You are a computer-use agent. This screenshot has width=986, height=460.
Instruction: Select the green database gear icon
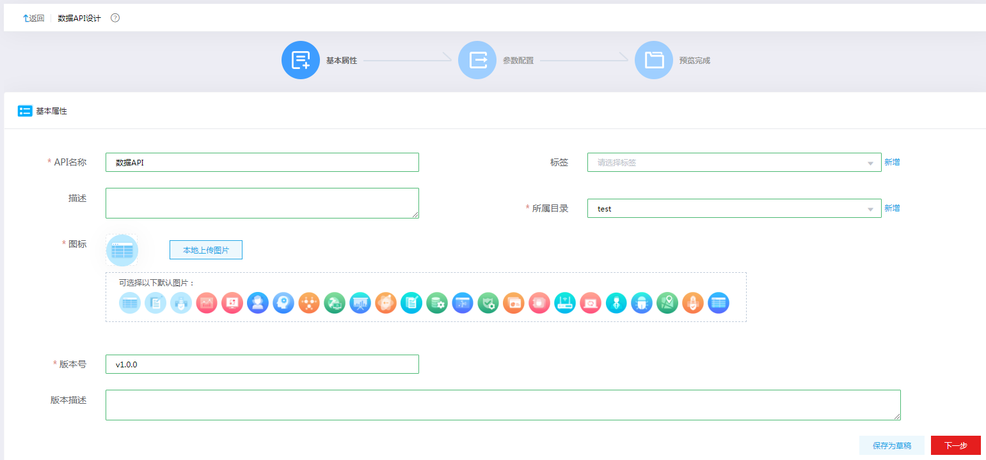click(x=437, y=303)
